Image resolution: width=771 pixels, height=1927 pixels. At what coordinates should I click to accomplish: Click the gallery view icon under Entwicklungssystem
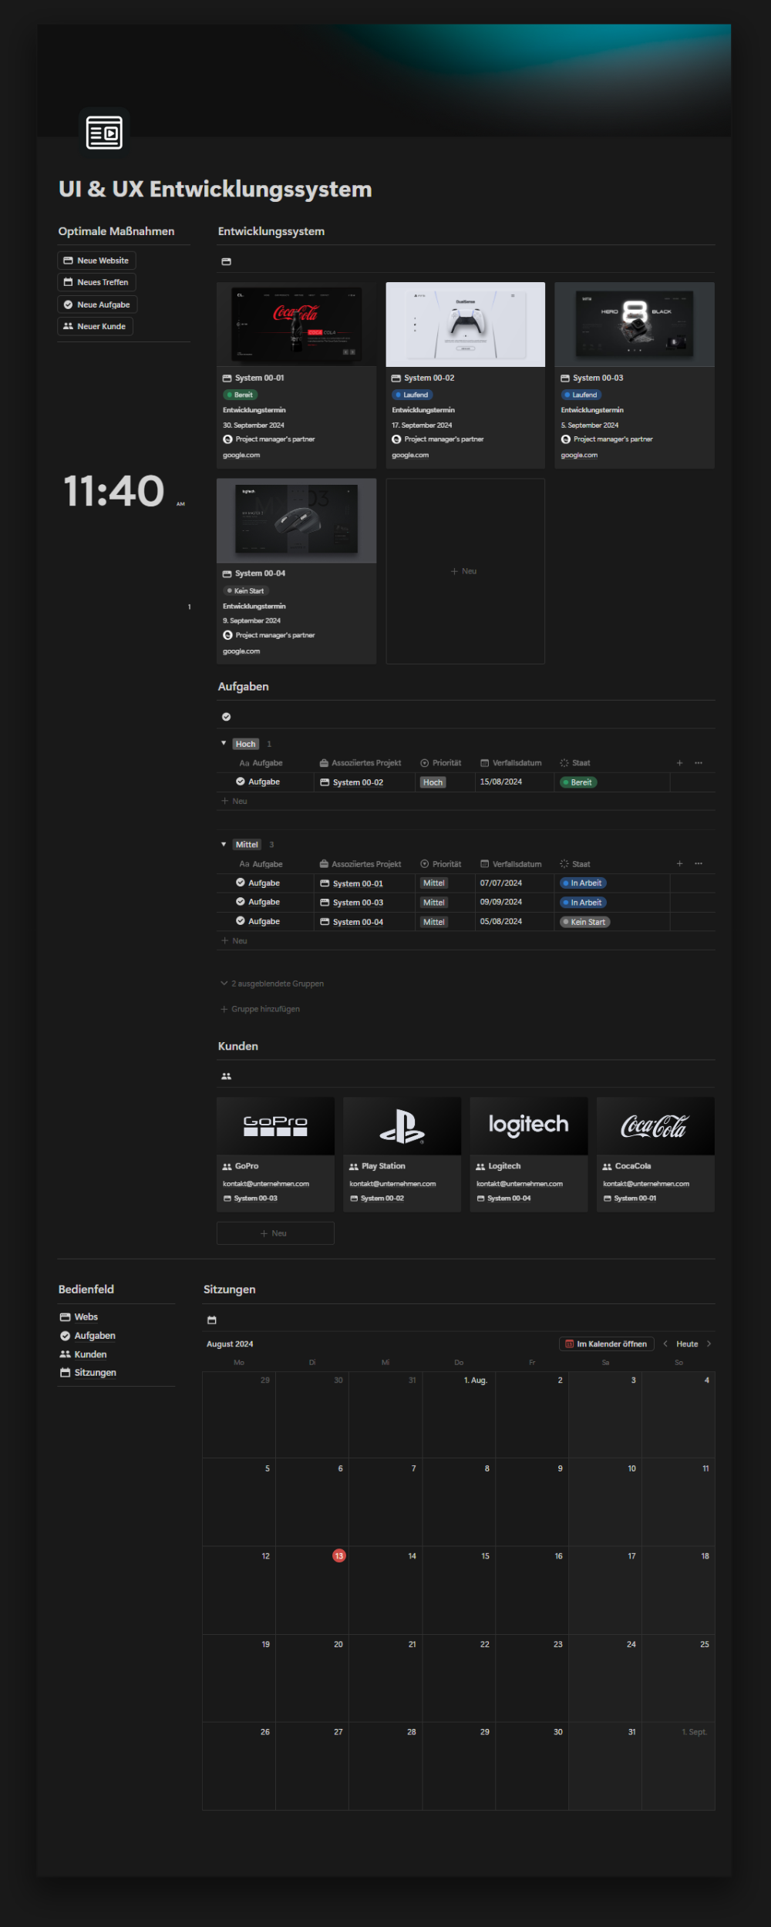(x=226, y=262)
